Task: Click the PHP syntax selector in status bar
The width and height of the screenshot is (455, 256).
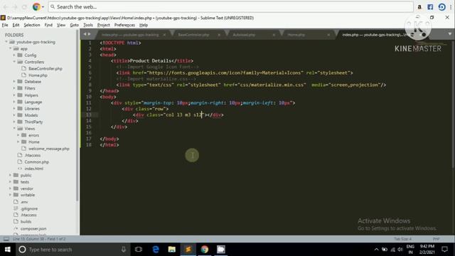Action: point(436,239)
